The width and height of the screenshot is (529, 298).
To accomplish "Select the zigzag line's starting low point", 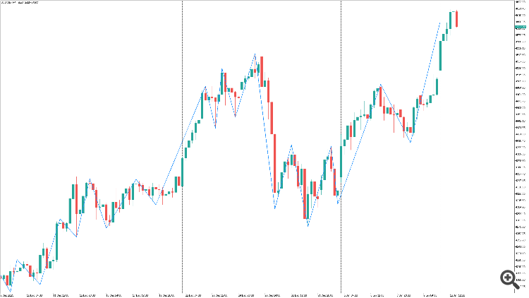I will point(11,292).
